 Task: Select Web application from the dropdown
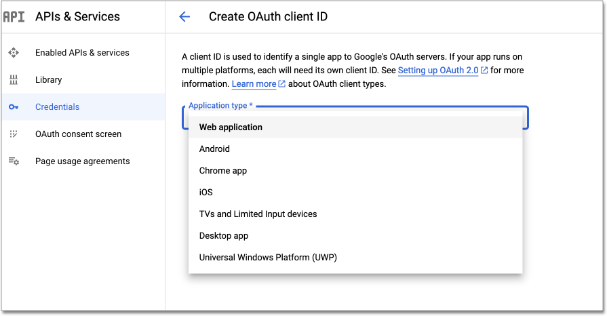pos(231,127)
